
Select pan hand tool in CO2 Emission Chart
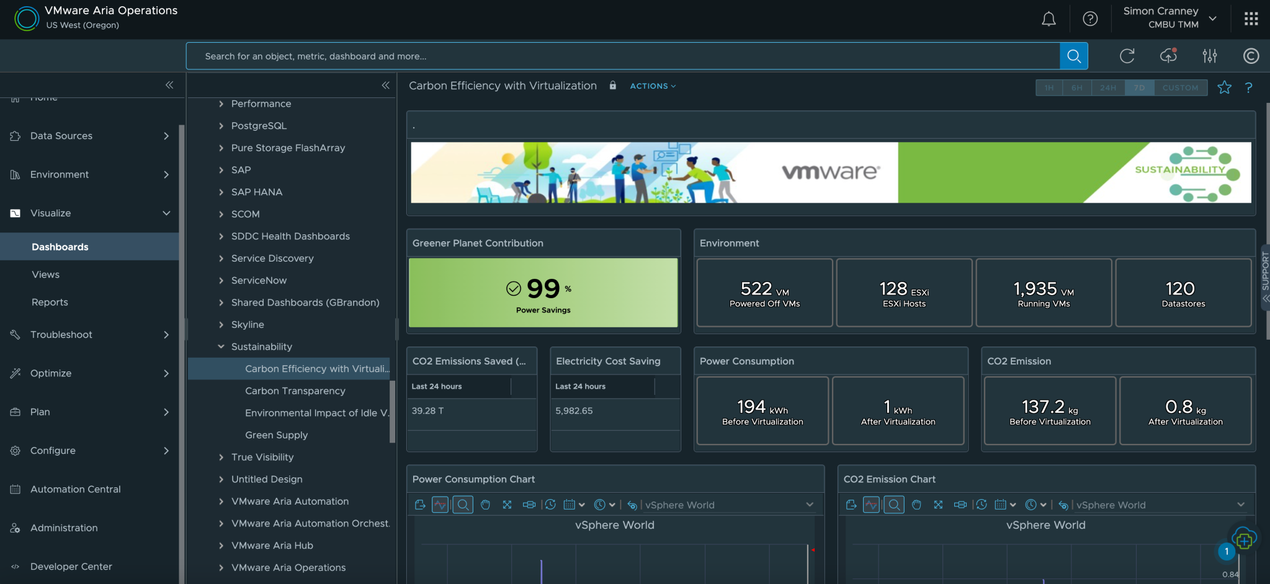916,505
